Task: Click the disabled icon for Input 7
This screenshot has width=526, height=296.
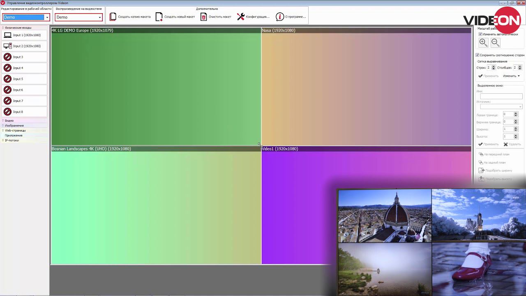Action: click(7, 101)
